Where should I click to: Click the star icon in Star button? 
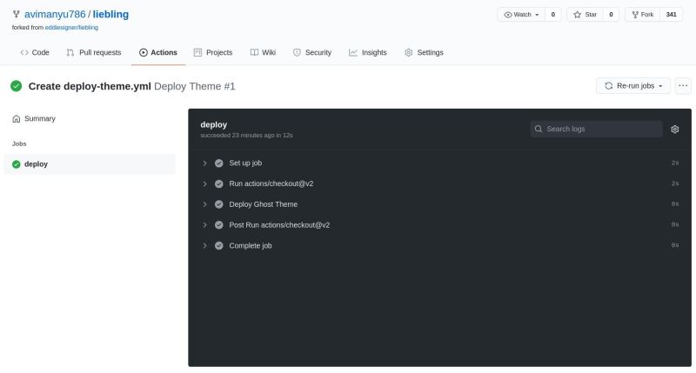577,15
